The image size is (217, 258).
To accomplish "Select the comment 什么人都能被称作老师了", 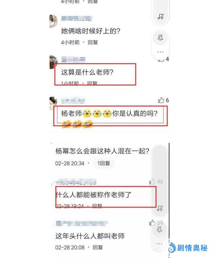I will tap(93, 195).
